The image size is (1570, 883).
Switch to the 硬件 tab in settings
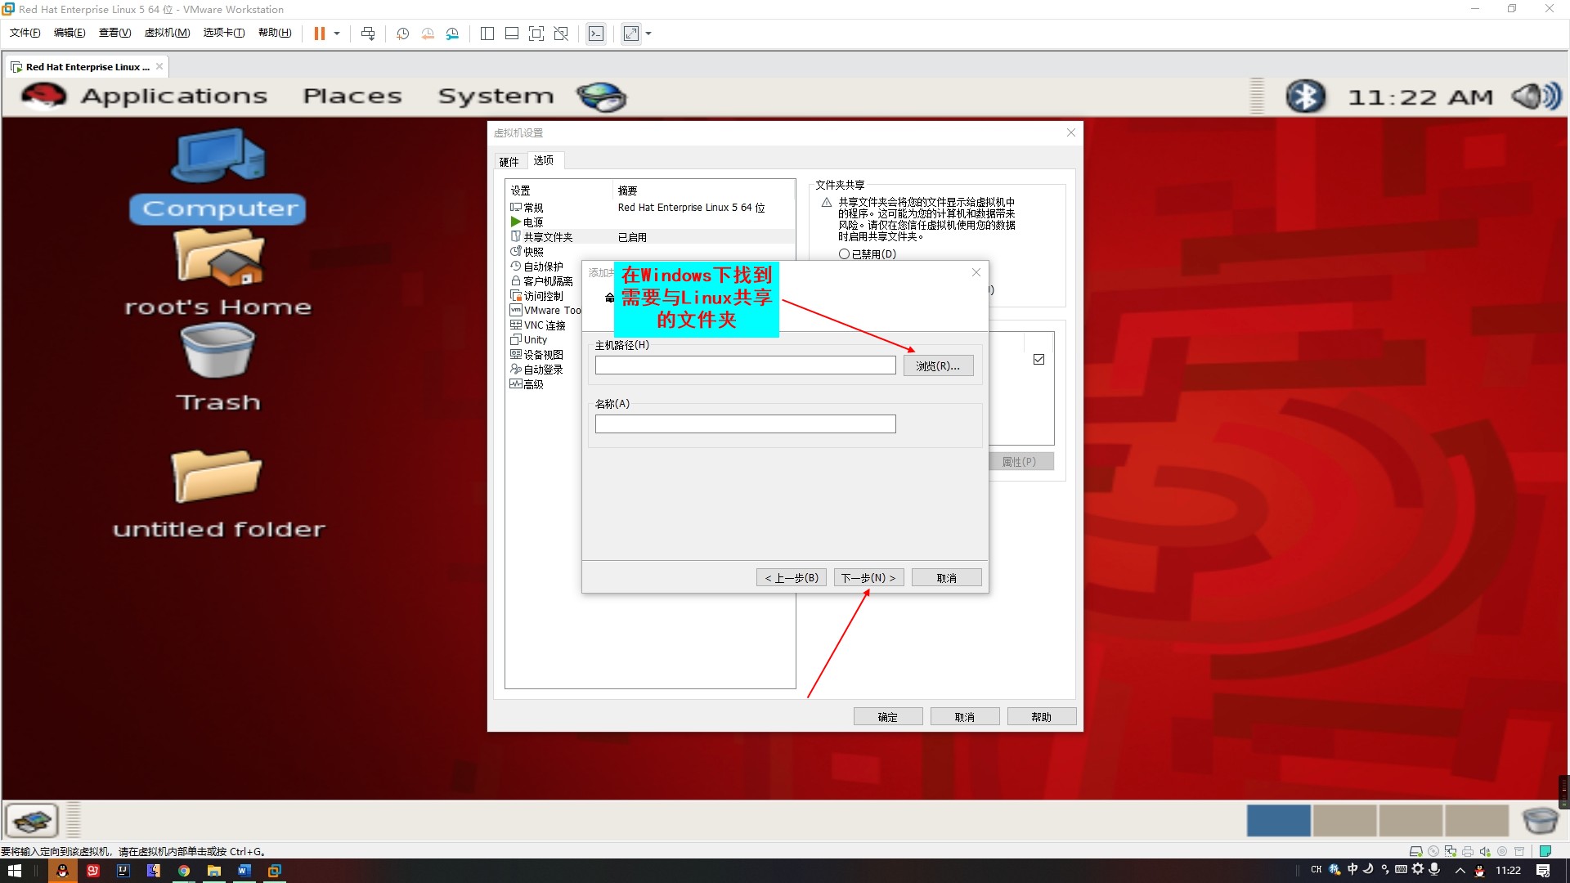(x=509, y=162)
